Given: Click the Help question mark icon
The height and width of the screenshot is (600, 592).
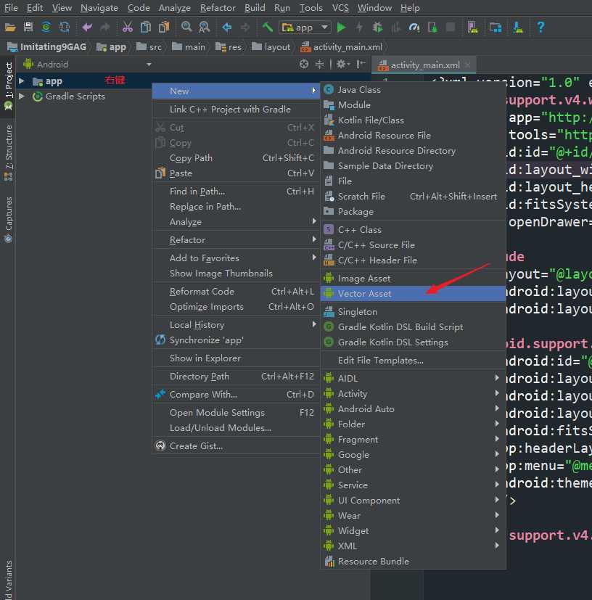Looking at the screenshot, I should point(540,27).
